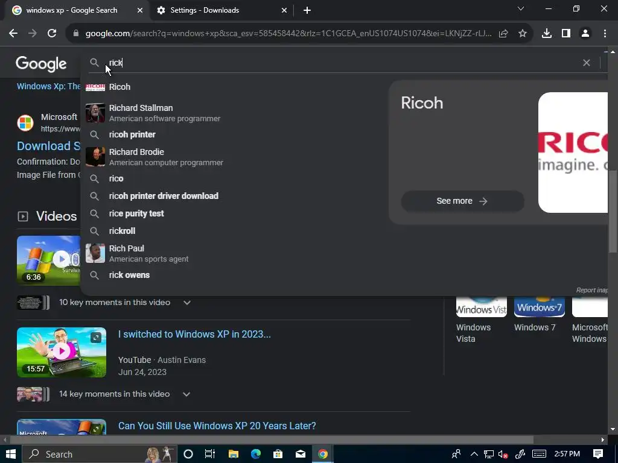
Task: Play the 6:36 Windows XP video thumbnail
Action: 48,260
